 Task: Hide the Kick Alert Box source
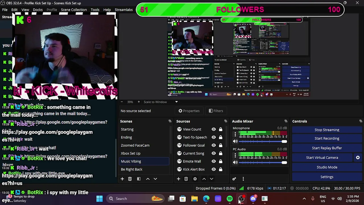click(x=214, y=169)
